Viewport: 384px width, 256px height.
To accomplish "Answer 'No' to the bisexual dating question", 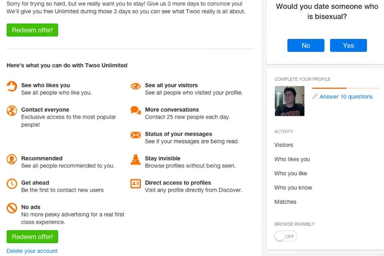I will [306, 45].
